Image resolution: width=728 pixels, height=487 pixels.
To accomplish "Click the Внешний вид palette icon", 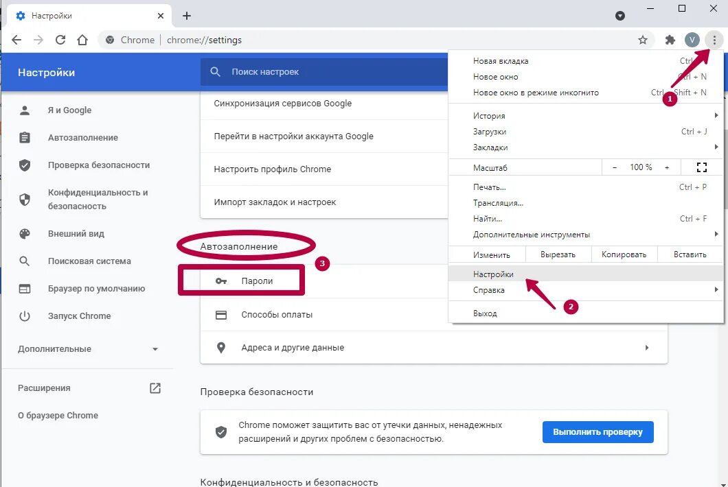I will click(x=25, y=234).
